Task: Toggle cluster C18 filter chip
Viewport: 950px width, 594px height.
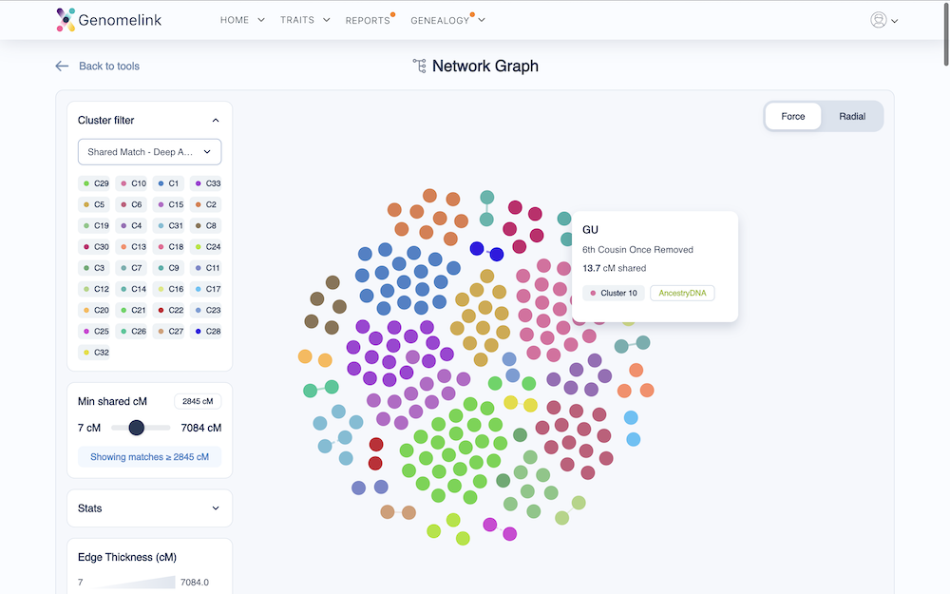Action: coord(168,247)
